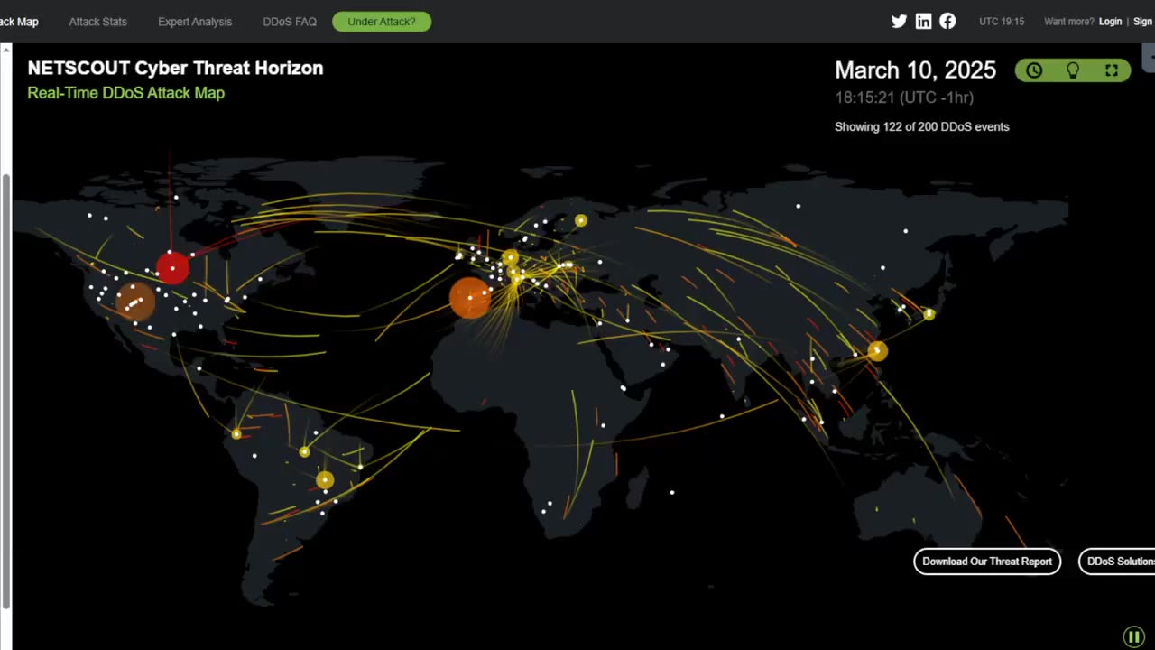Click the brown attack bubble in western US
1155x650 pixels.
coord(135,302)
